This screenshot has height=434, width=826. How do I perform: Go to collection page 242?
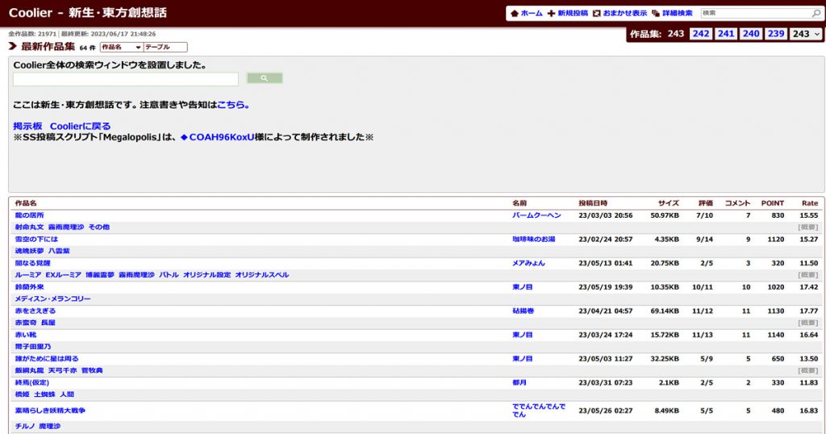coord(701,34)
